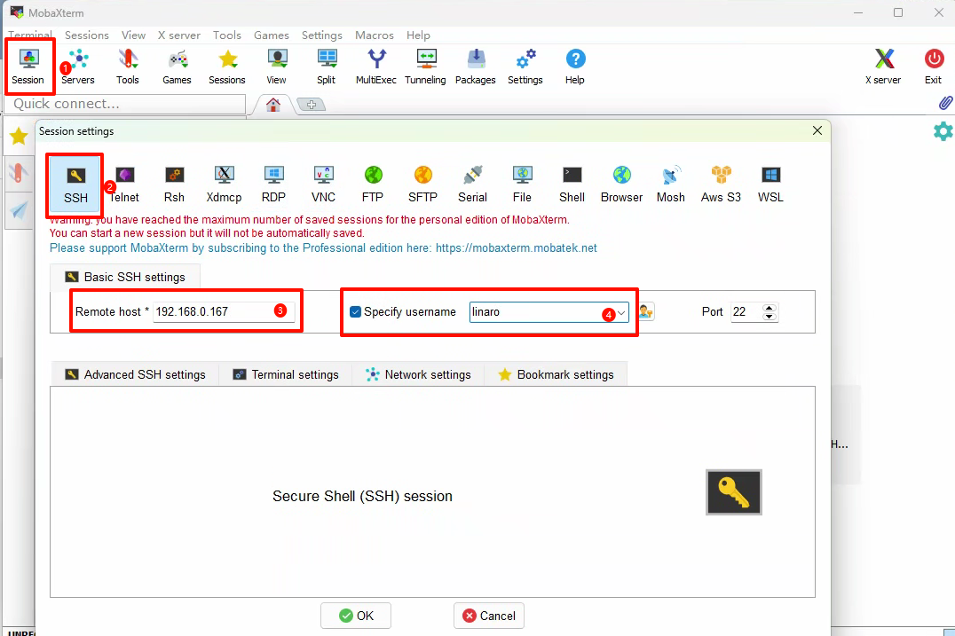Open the sidebar star favorites icon
The width and height of the screenshot is (955, 636).
[19, 137]
